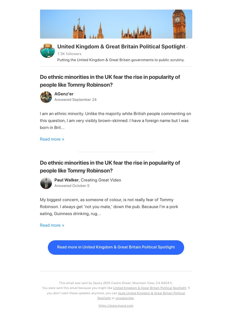The width and height of the screenshot is (232, 320).
Task: Click the chevron on second Read more link
Action: pos(63,225)
